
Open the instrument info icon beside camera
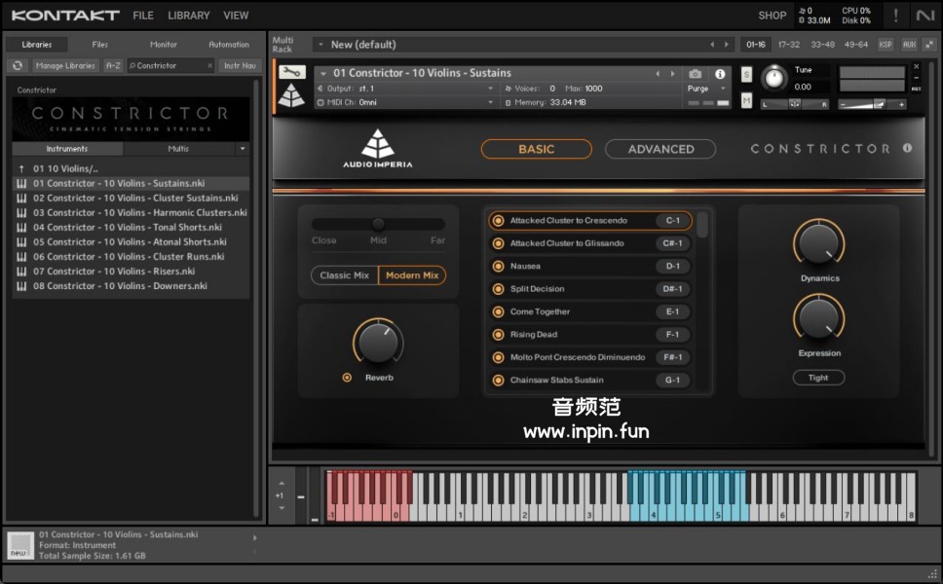pyautogui.click(x=720, y=74)
